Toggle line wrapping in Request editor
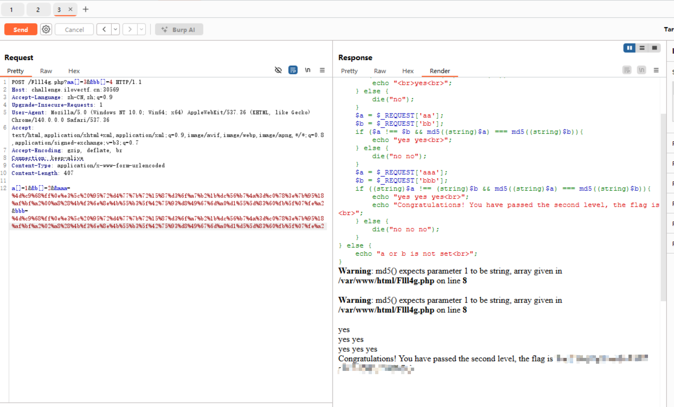674x407 pixels. click(x=293, y=70)
